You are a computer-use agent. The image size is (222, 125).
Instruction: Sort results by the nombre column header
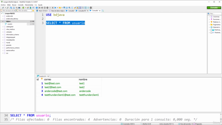pos(90,80)
